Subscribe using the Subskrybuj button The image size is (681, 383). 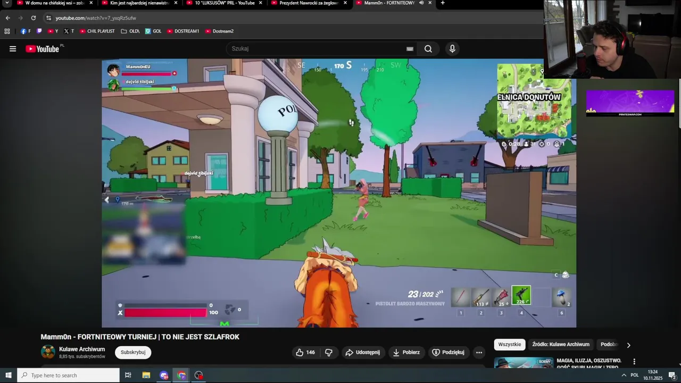[x=133, y=352]
